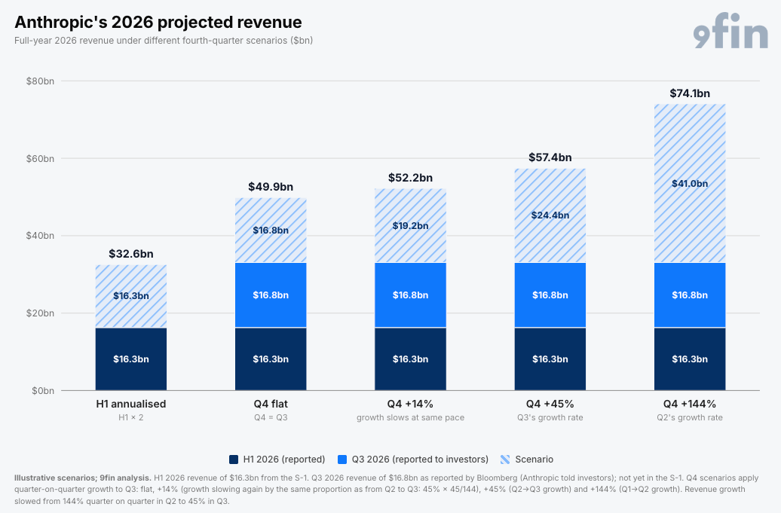Click the 'H1 annualised' axis label

tap(131, 404)
